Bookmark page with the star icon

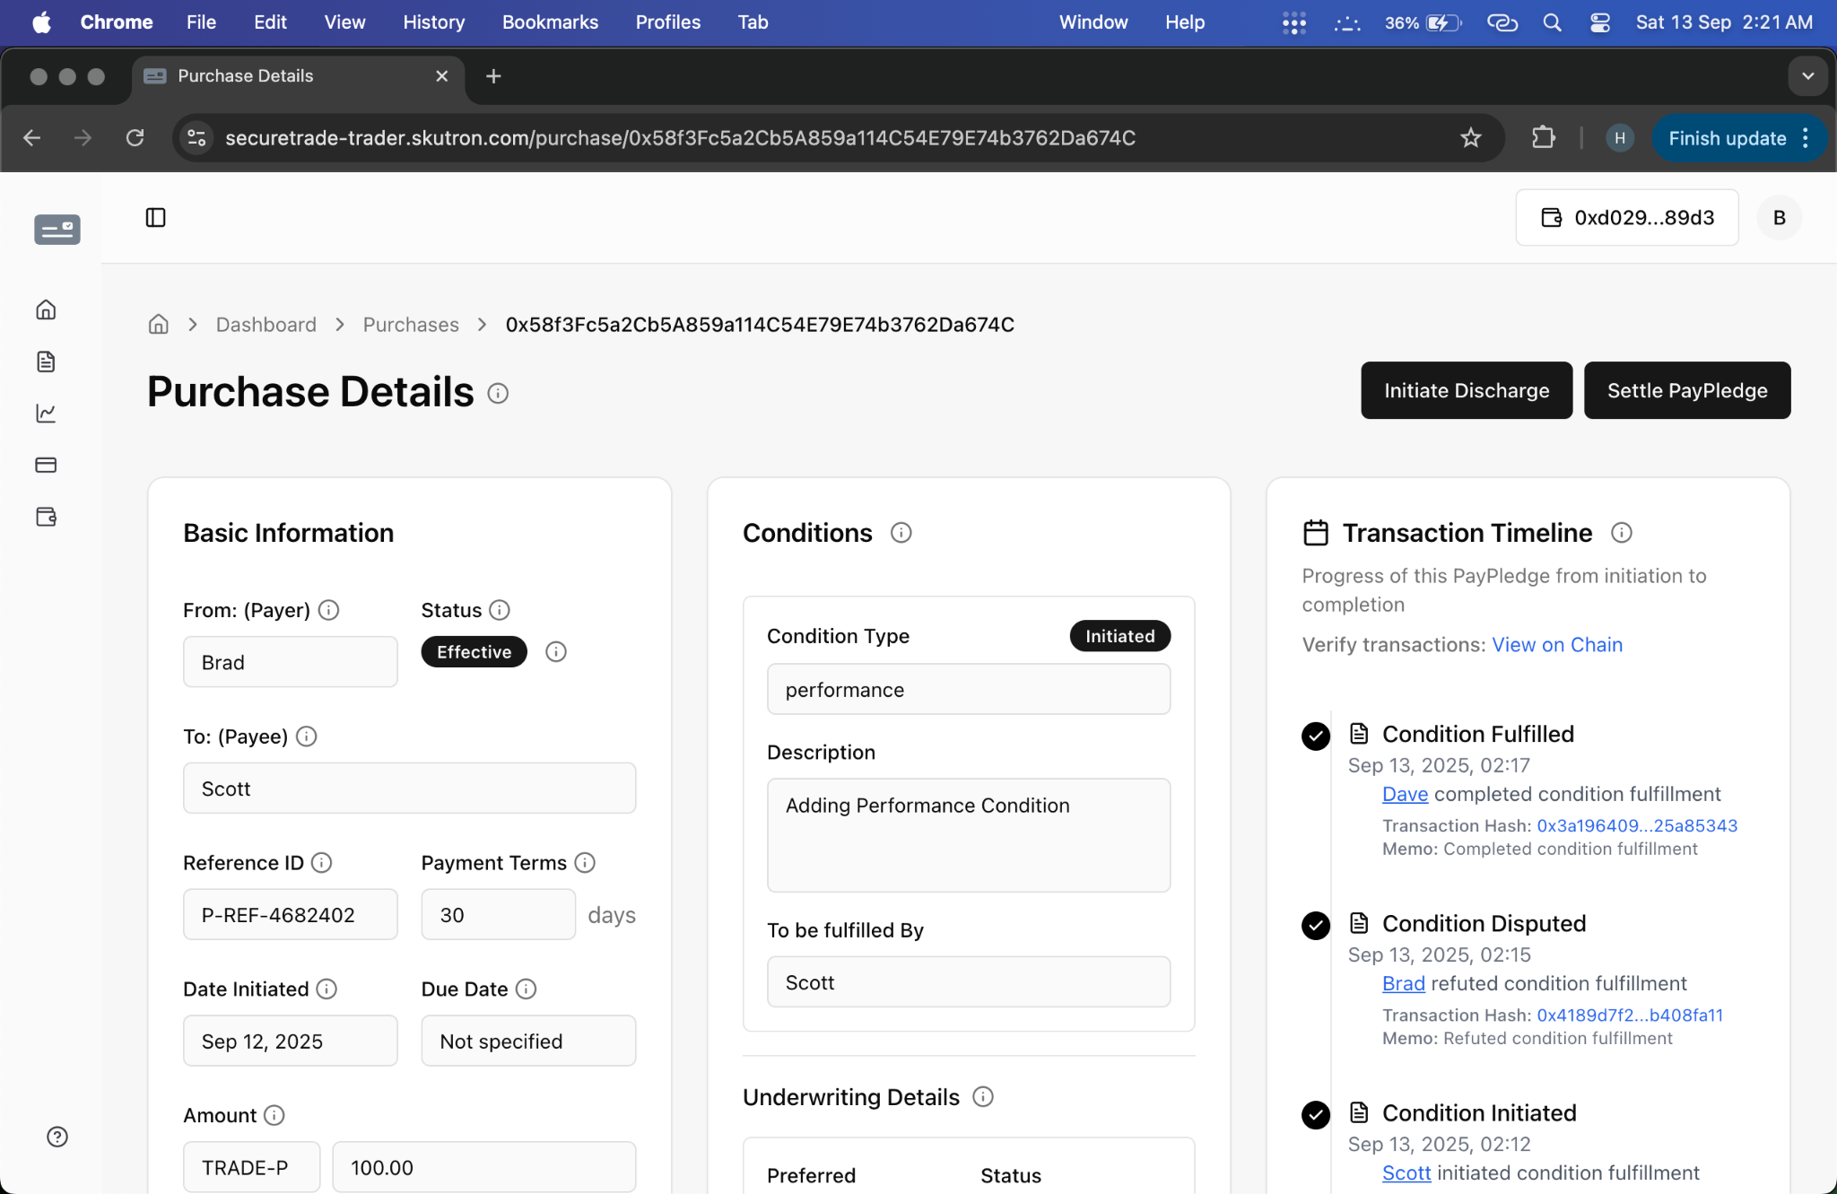[1471, 137]
